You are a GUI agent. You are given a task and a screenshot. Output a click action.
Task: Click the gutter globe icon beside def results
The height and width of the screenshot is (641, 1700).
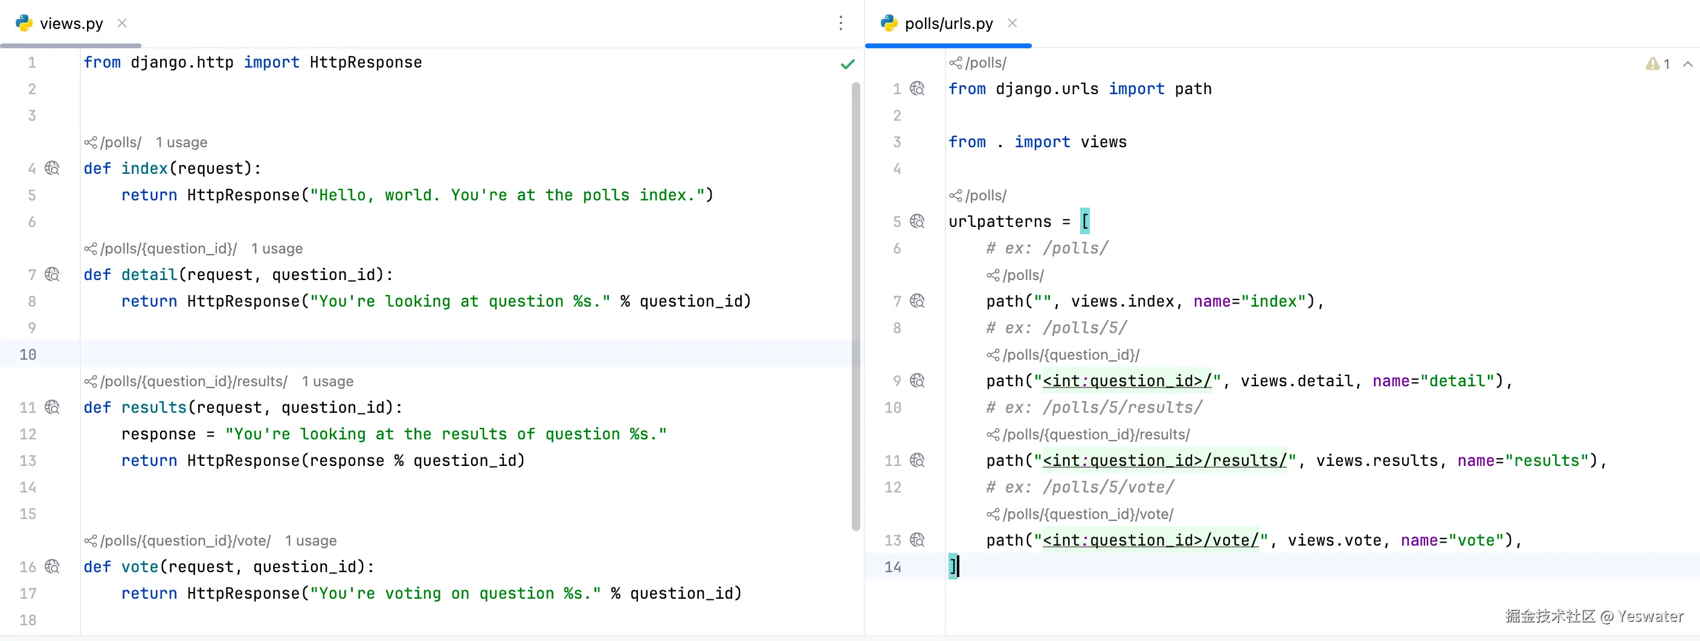(52, 407)
